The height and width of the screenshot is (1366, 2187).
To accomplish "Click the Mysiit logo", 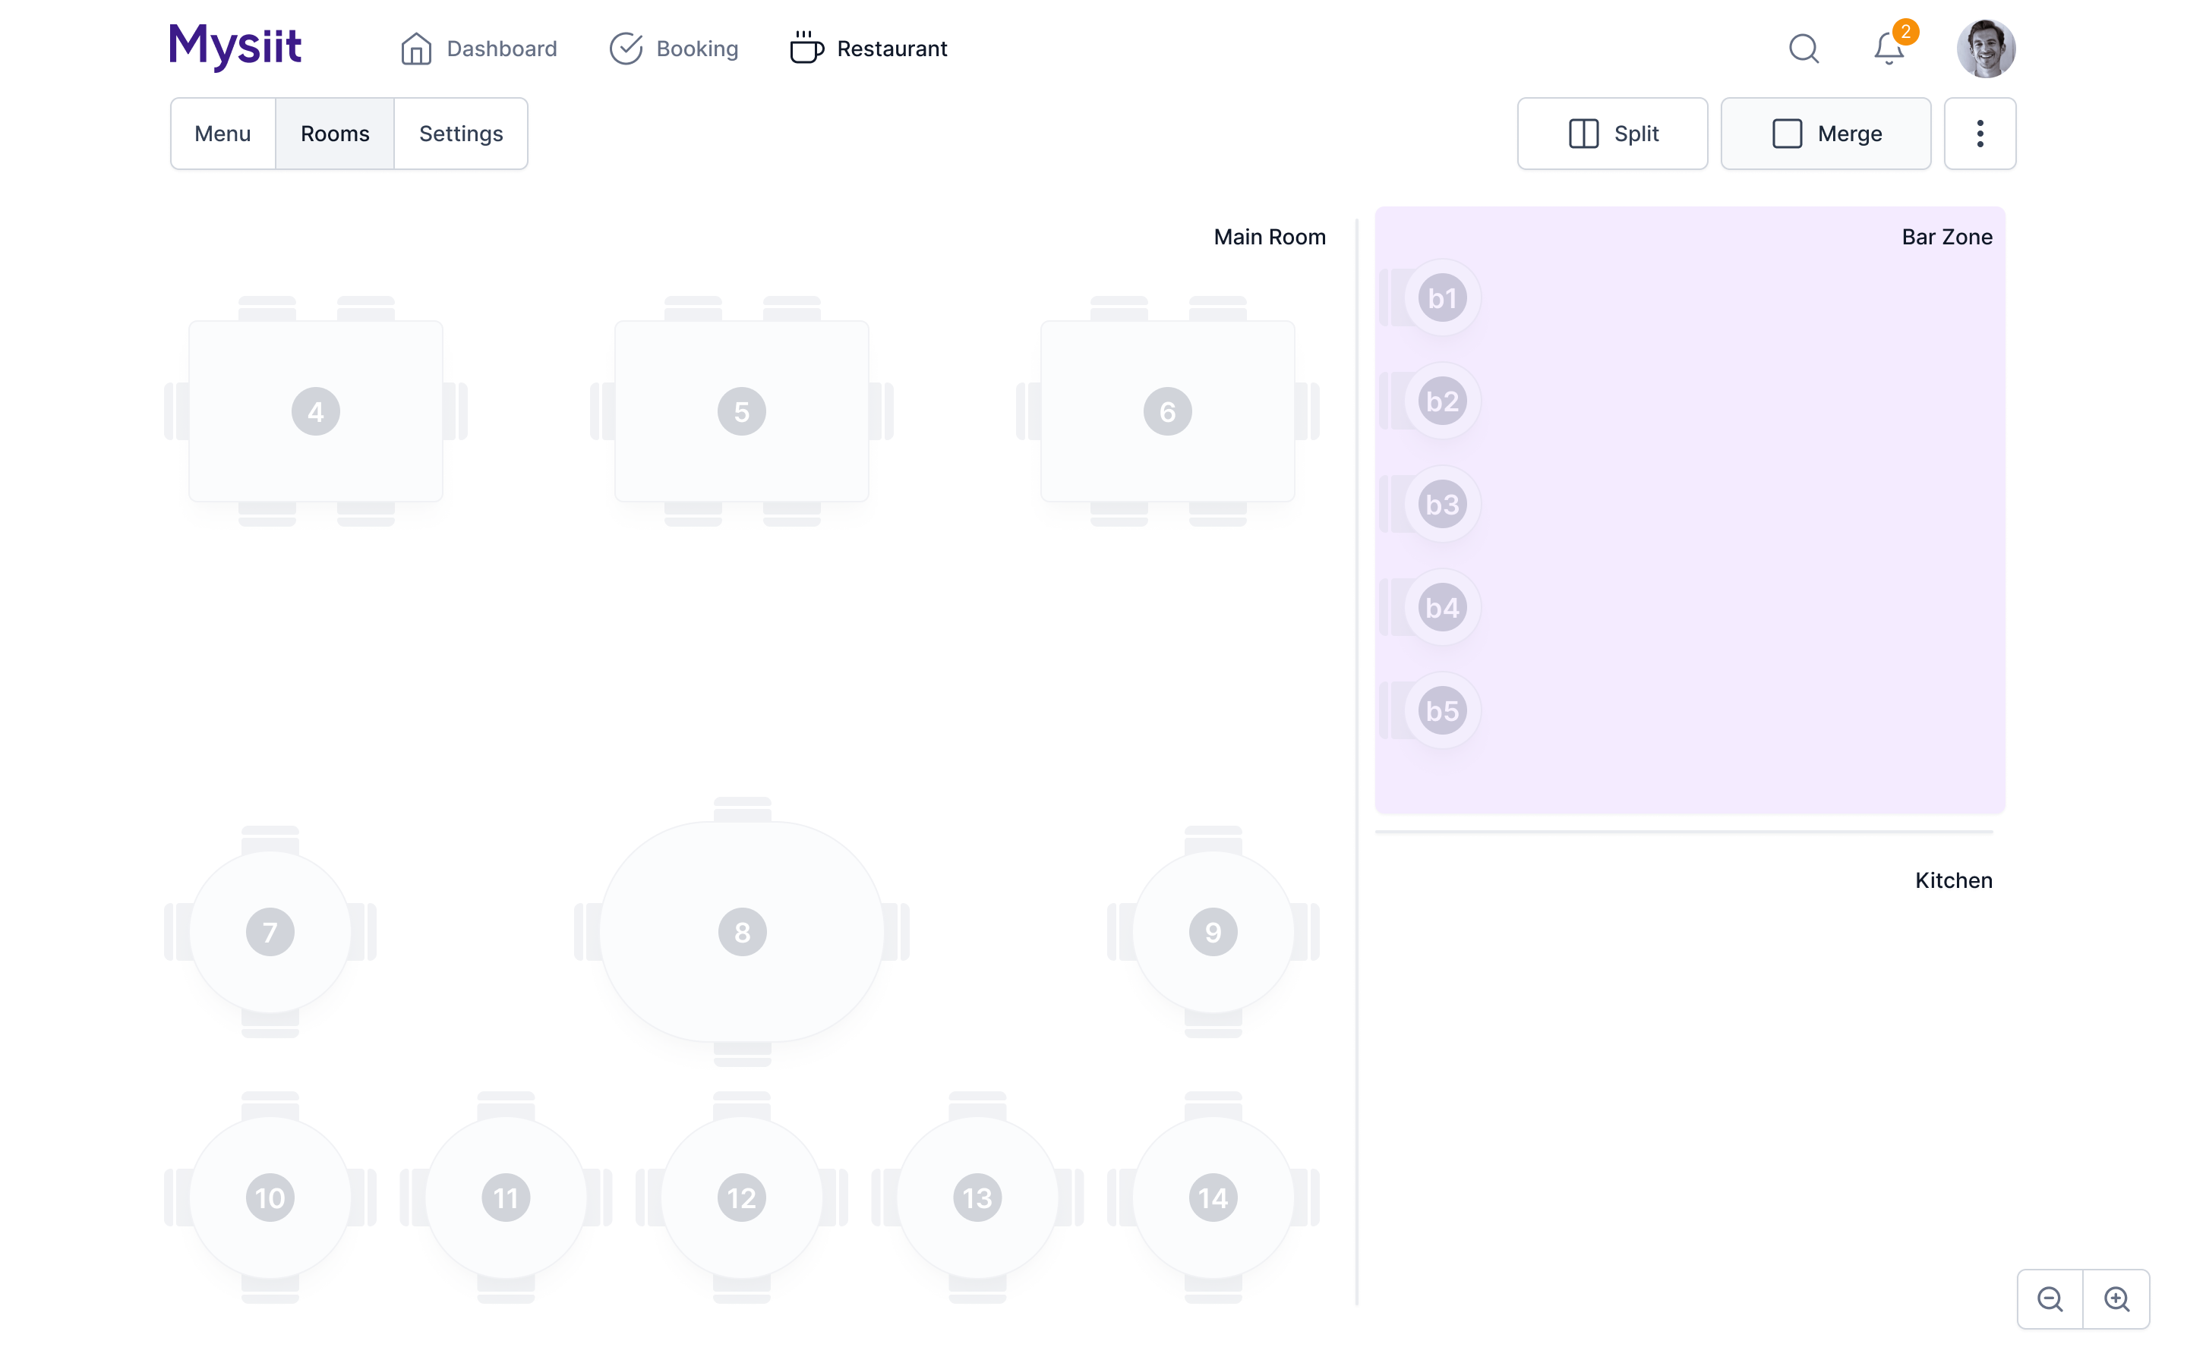I will click(x=235, y=46).
